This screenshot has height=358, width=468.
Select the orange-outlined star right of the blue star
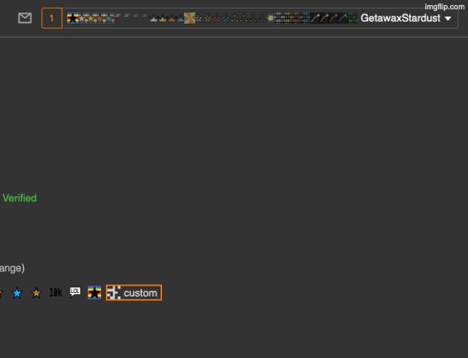point(36,293)
